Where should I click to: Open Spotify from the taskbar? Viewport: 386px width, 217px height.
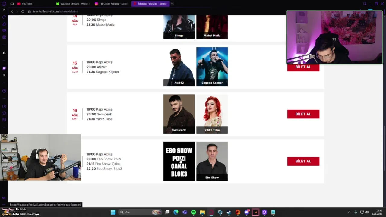click(x=194, y=212)
